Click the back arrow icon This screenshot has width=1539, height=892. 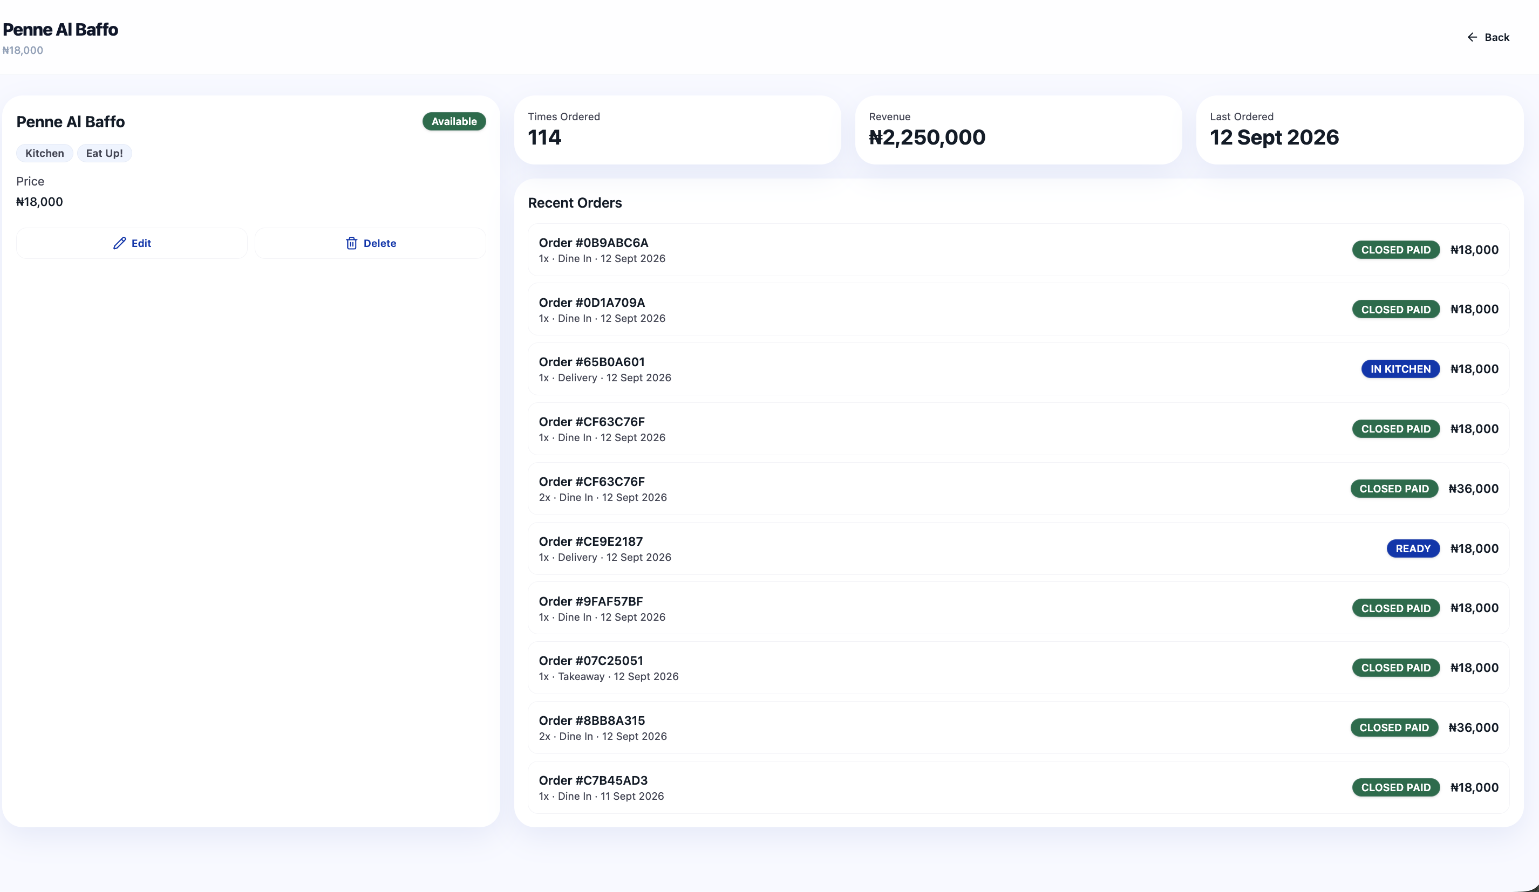(1472, 37)
